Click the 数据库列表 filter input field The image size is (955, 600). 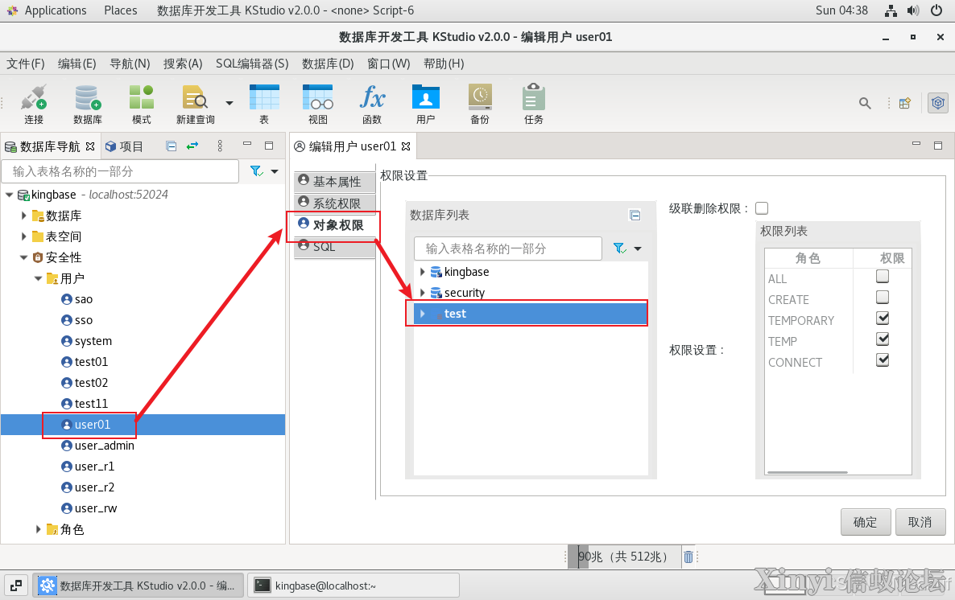click(x=508, y=249)
